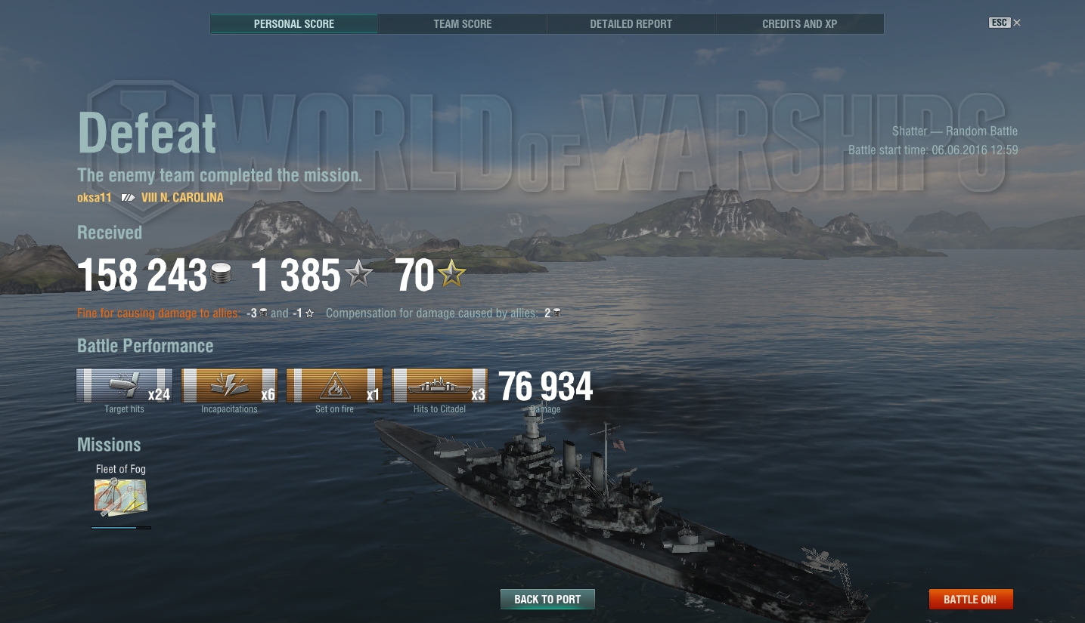Switch to the Team Score tab
Image resolution: width=1085 pixels, height=623 pixels.
tap(463, 24)
